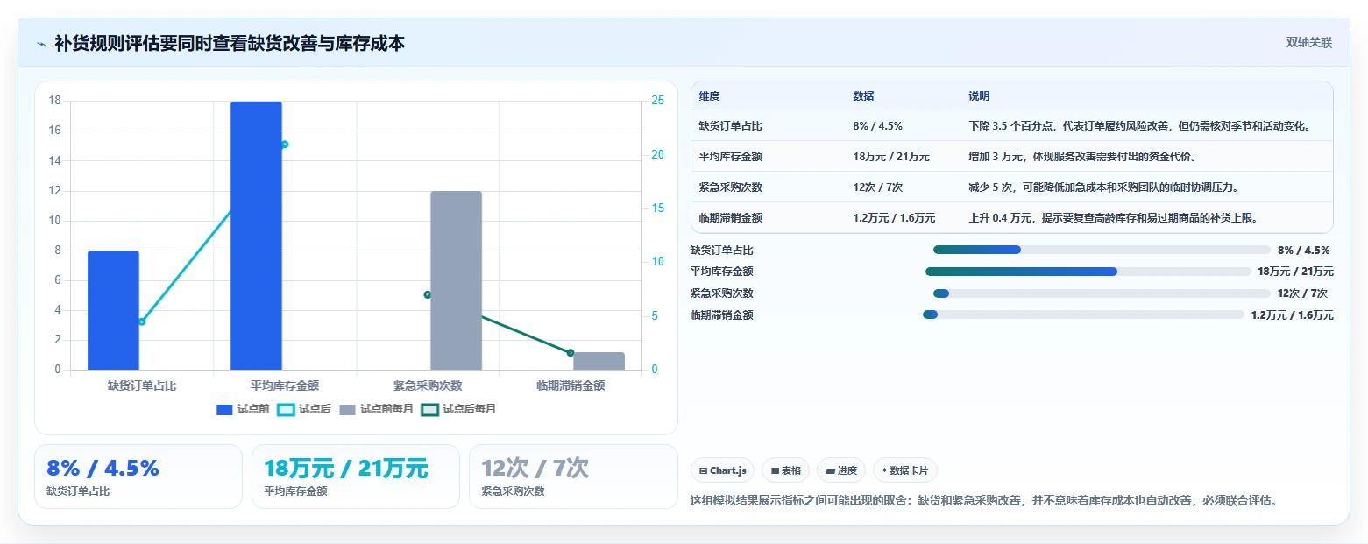Click the left axis value 18
Screen dimensions: 1368x544
click(55, 101)
